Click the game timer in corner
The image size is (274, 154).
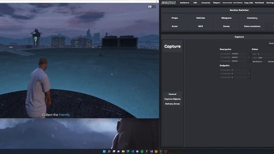(x=152, y=7)
